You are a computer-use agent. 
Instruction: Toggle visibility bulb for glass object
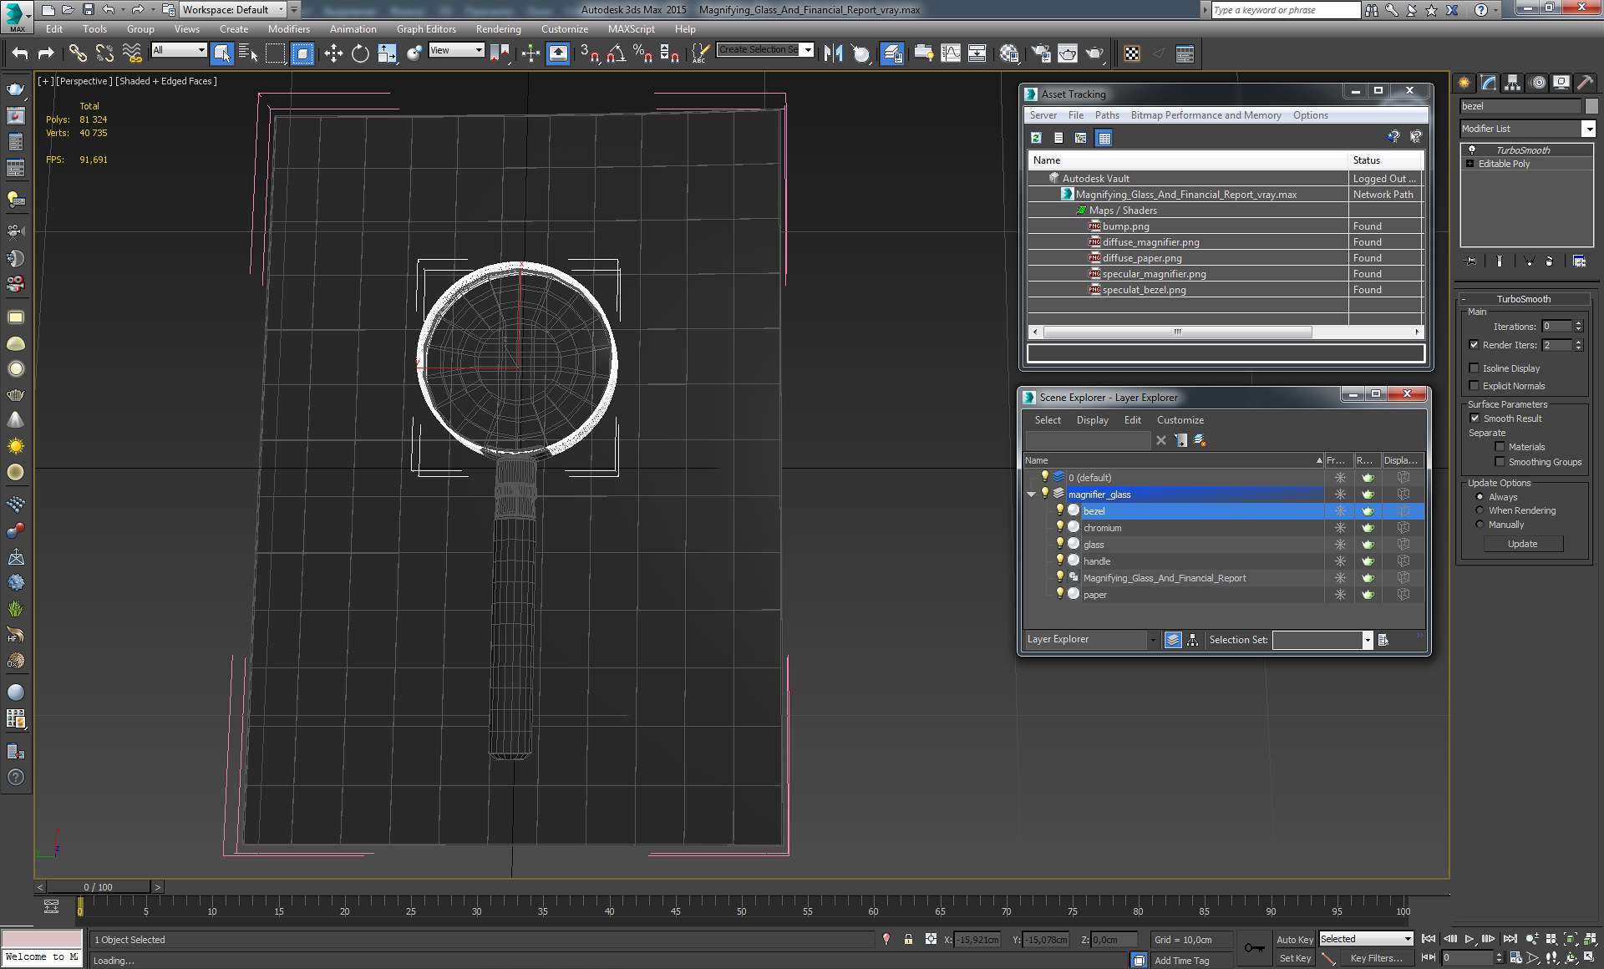pos(1060,544)
